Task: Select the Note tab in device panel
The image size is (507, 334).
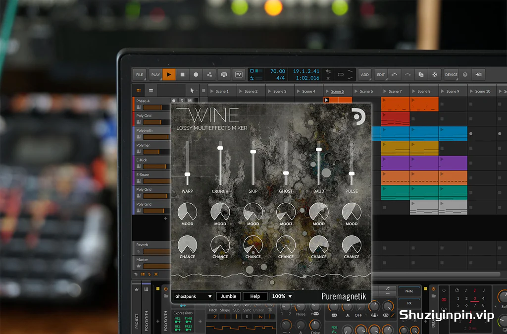Action: 409,291
